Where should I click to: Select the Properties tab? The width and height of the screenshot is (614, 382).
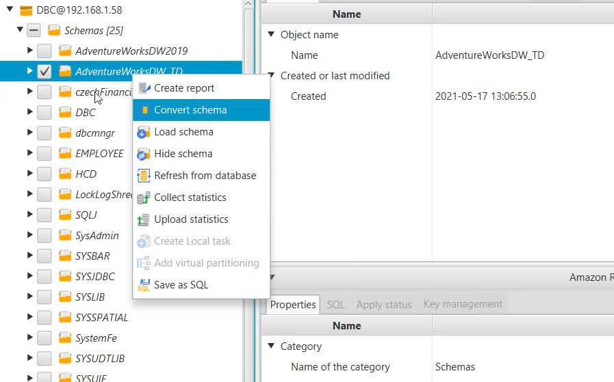293,305
